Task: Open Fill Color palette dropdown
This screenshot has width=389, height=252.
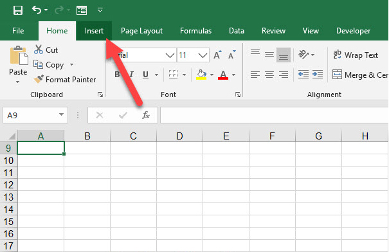Action: [x=212, y=75]
